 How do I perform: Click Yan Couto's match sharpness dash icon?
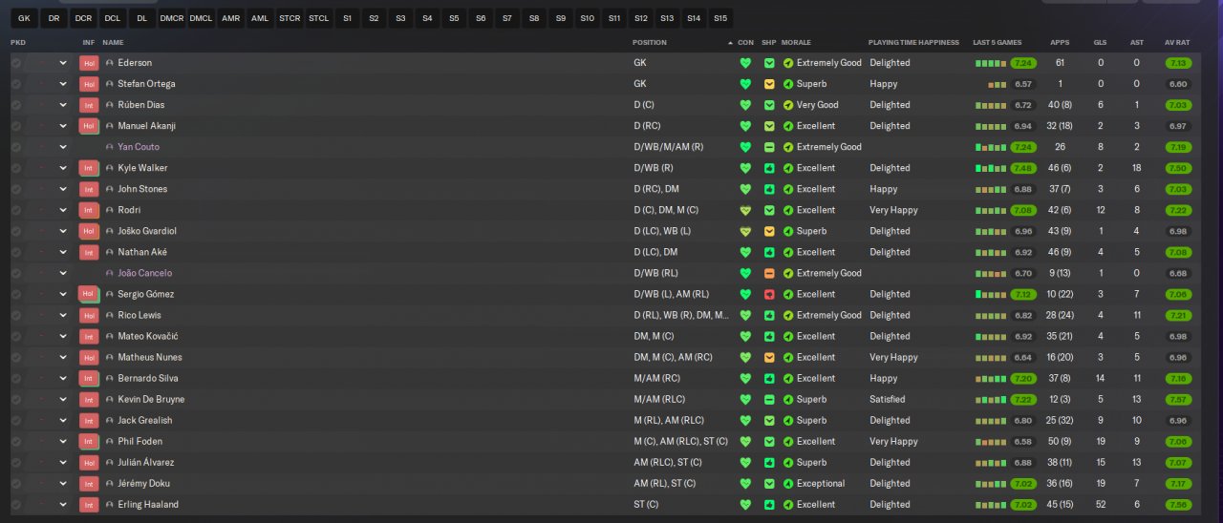[769, 147]
